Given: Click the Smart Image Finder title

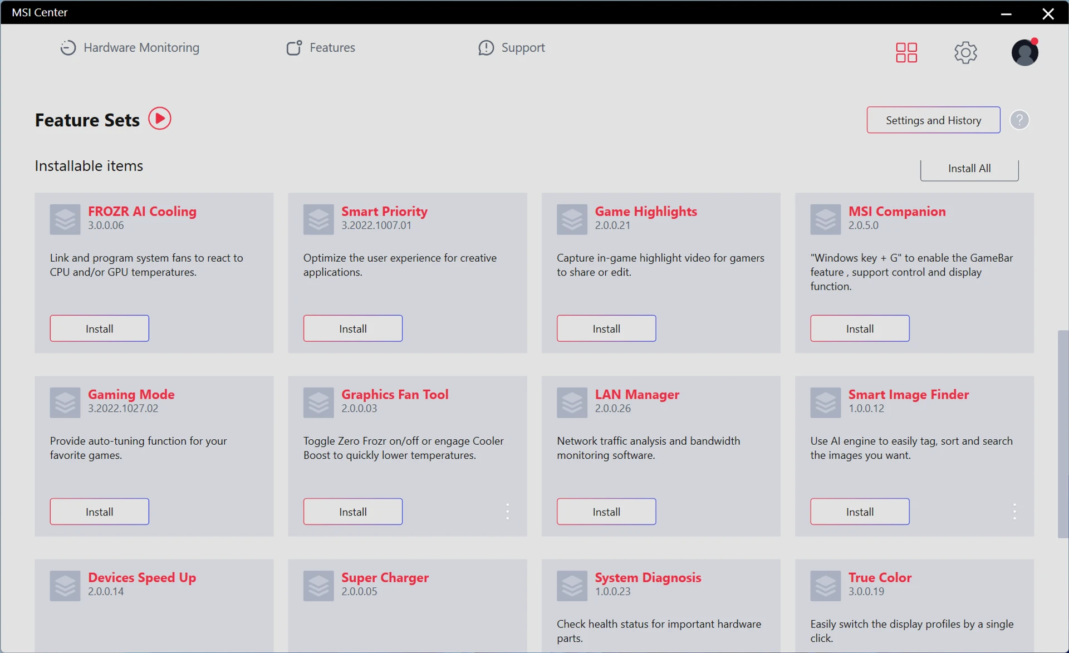Looking at the screenshot, I should pyautogui.click(x=909, y=395).
